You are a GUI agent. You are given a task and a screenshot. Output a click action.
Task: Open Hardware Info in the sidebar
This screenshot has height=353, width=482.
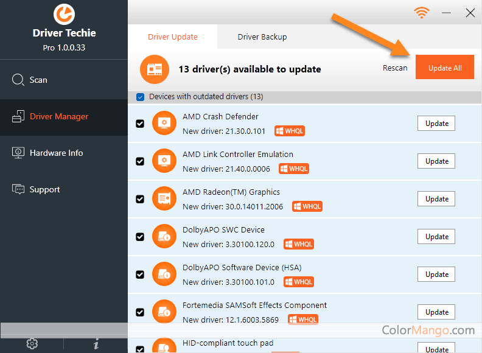pos(56,153)
